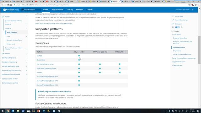Open the Windows Start menu
Viewport: 201px width, 113px height.
(3, 111)
